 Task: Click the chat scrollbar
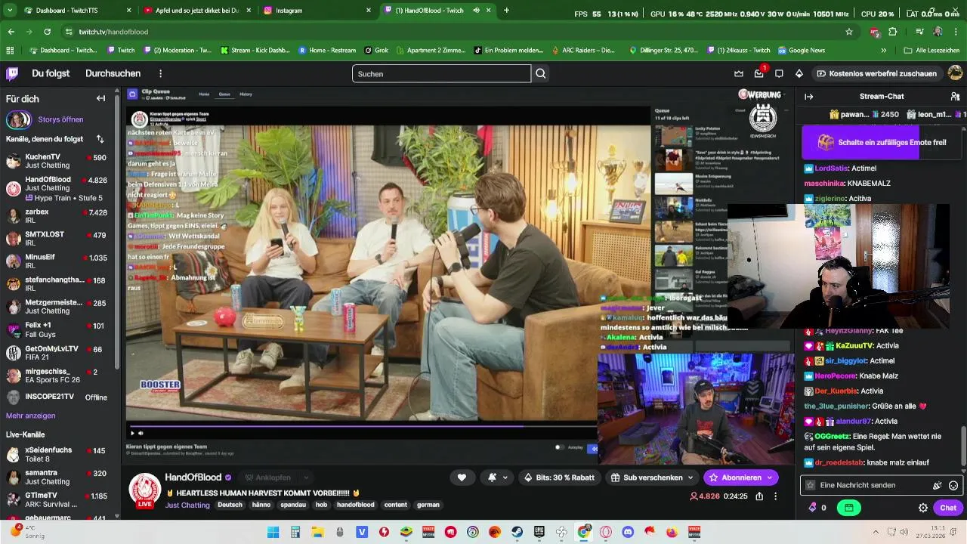click(962, 446)
